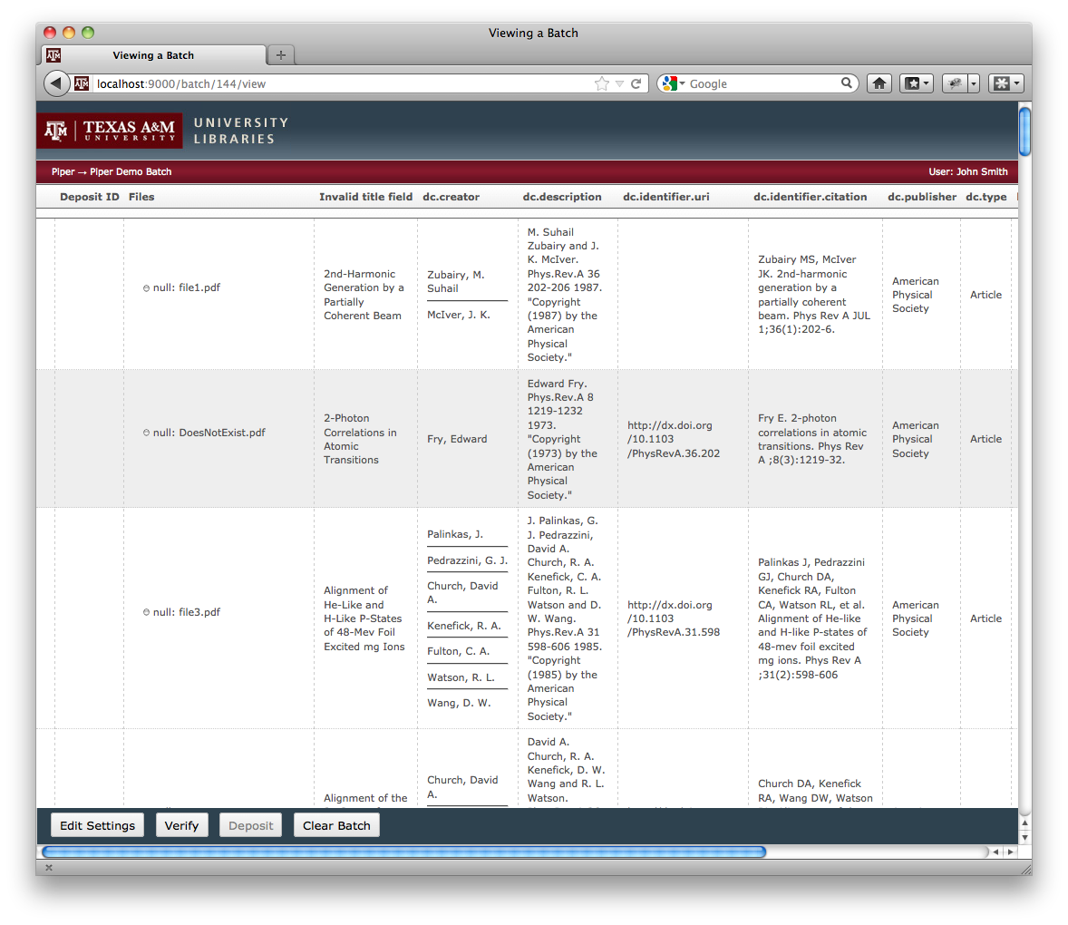Click the citation starting 'Fry E. 2-photon correlations'
Image resolution: width=1068 pixels, height=925 pixels.
(812, 439)
